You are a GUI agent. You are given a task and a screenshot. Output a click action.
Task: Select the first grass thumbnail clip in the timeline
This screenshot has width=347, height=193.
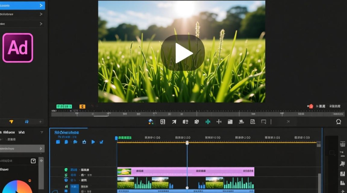[x=126, y=183]
